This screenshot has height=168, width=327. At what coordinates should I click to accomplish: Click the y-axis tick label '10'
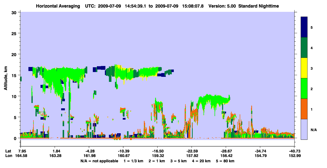[14, 96]
